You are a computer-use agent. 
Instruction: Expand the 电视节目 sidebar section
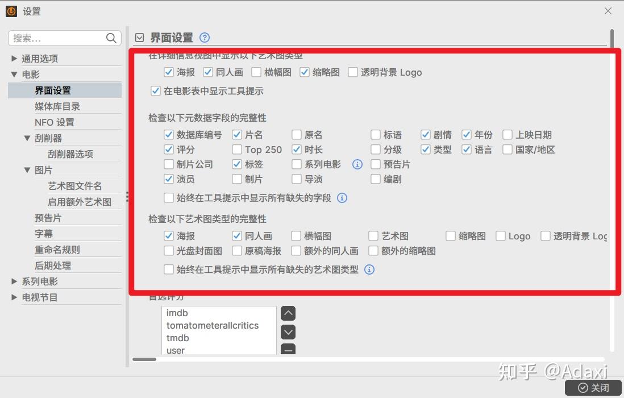coord(14,296)
